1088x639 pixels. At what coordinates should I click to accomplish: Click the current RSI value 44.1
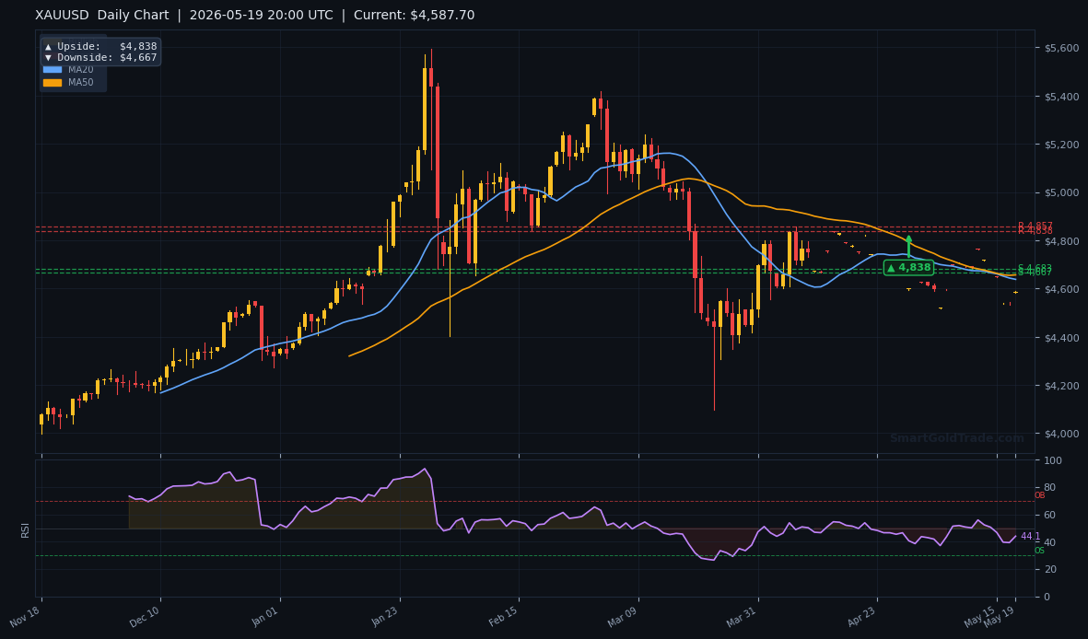(x=1030, y=536)
